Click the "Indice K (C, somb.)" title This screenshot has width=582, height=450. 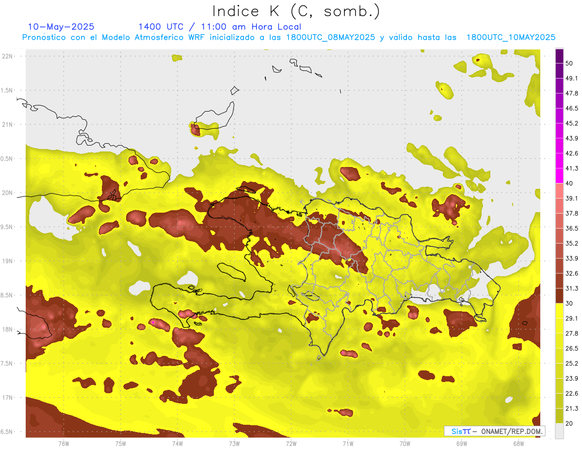[x=296, y=11]
